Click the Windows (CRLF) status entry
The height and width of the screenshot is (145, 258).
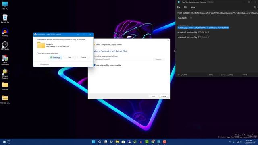click(227, 75)
